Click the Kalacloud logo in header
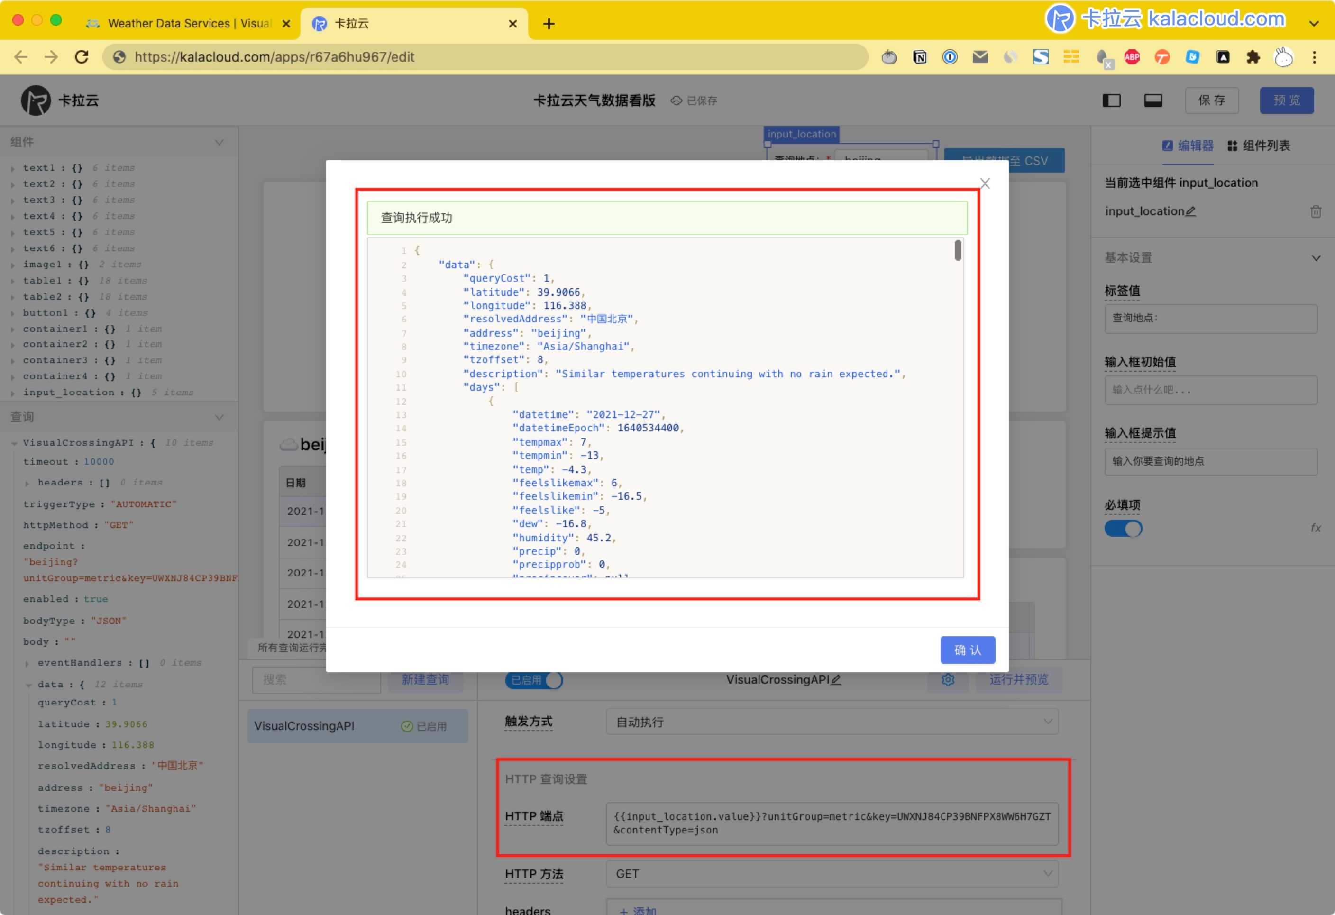This screenshot has height=915, width=1335. pos(36,101)
